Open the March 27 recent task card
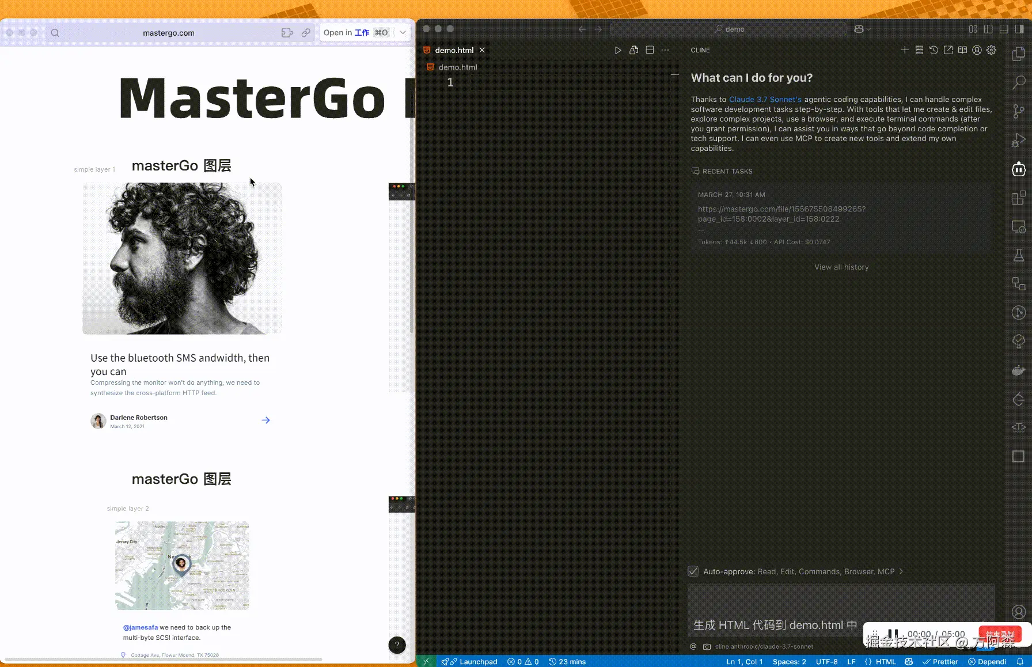 (841, 218)
